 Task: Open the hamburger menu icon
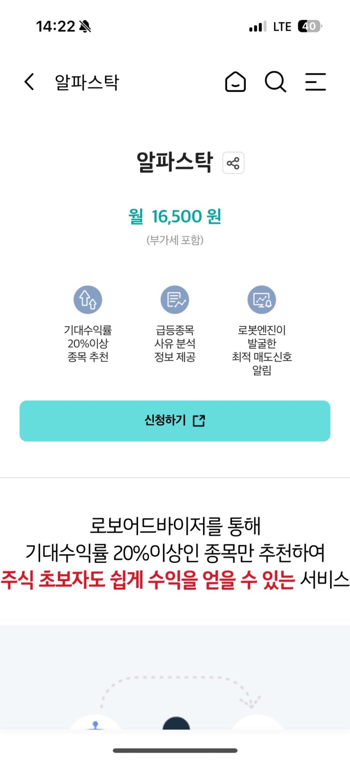pyautogui.click(x=316, y=82)
